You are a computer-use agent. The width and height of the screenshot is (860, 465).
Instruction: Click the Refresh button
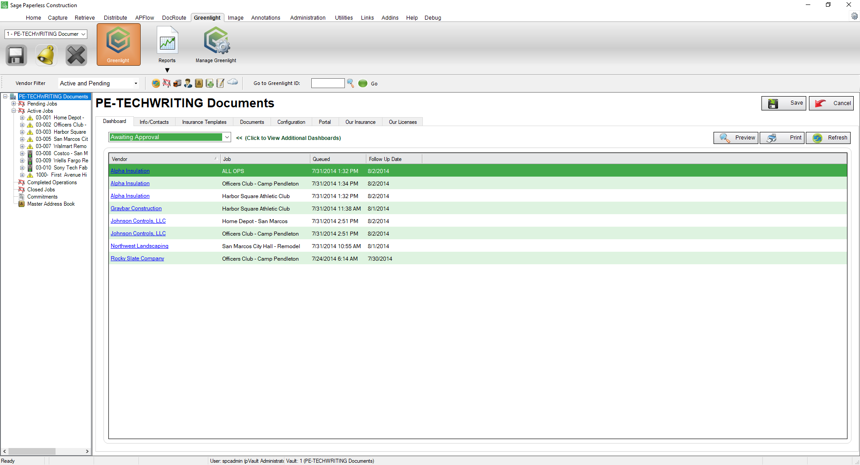(x=828, y=138)
